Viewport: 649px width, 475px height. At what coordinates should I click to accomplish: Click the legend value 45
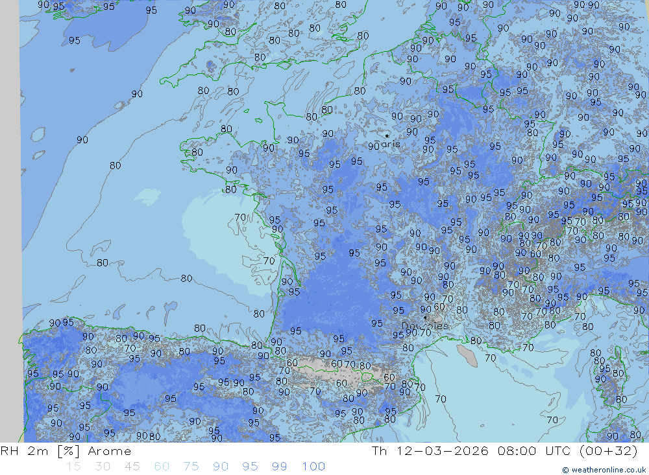[x=132, y=467]
